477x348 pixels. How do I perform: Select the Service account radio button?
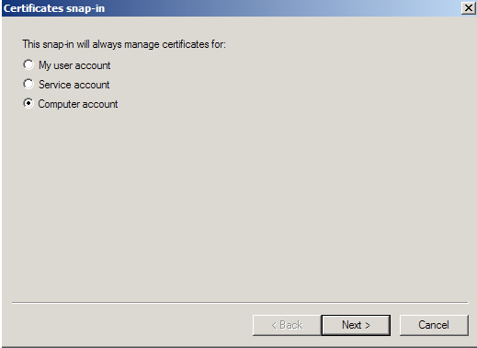pos(28,84)
